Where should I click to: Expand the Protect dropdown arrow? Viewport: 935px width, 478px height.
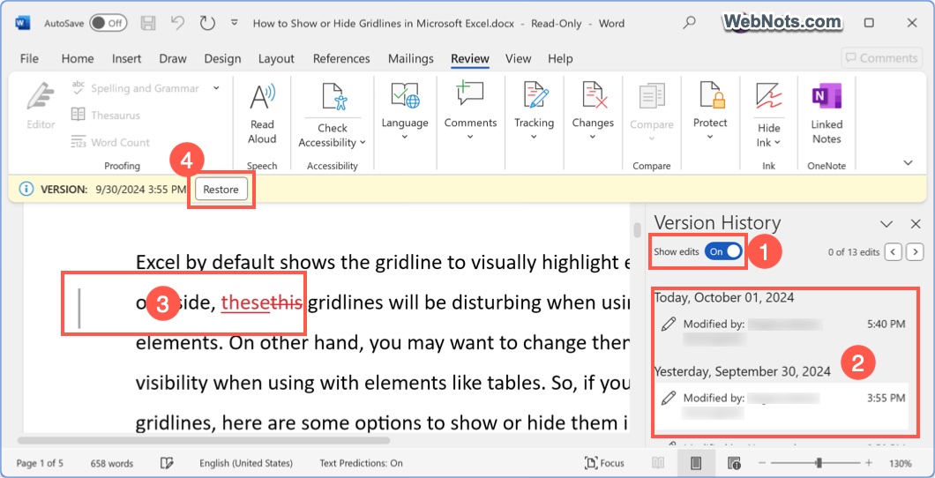[x=710, y=137]
